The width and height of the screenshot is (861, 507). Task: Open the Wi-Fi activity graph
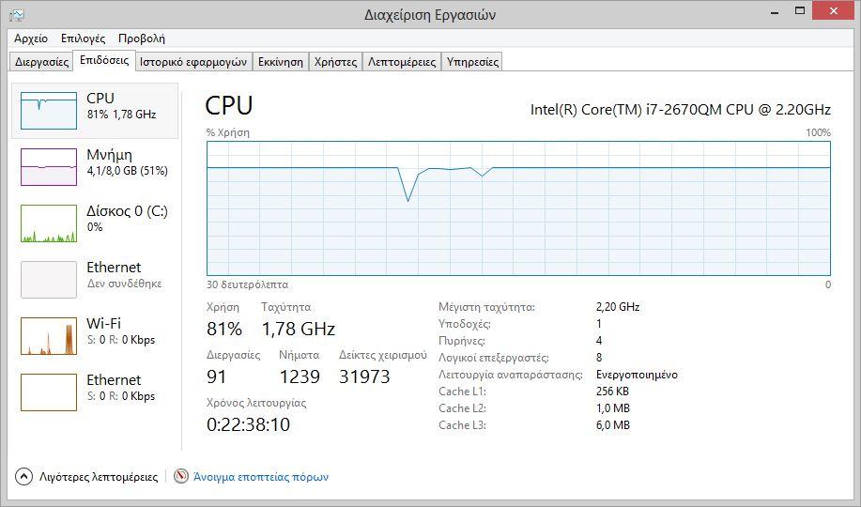pyautogui.click(x=48, y=336)
